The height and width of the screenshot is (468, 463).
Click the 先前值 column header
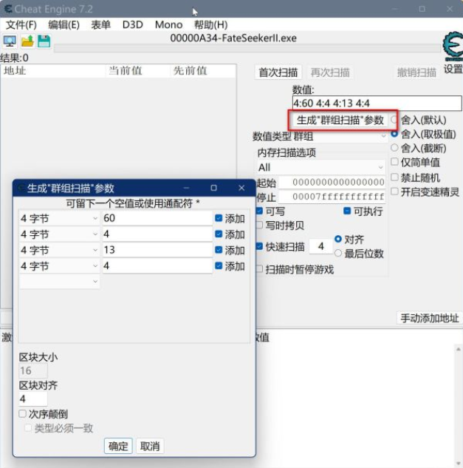(x=203, y=71)
